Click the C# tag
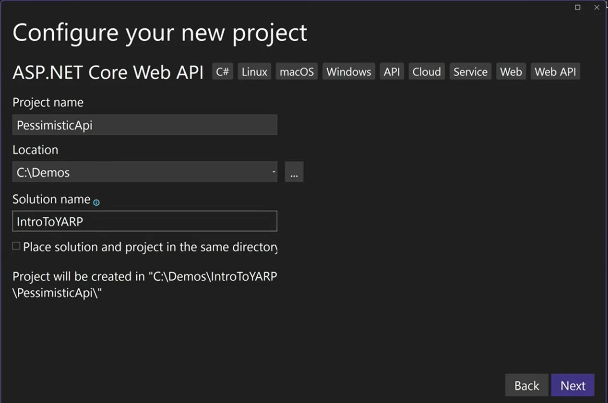608x403 pixels. [x=223, y=72]
